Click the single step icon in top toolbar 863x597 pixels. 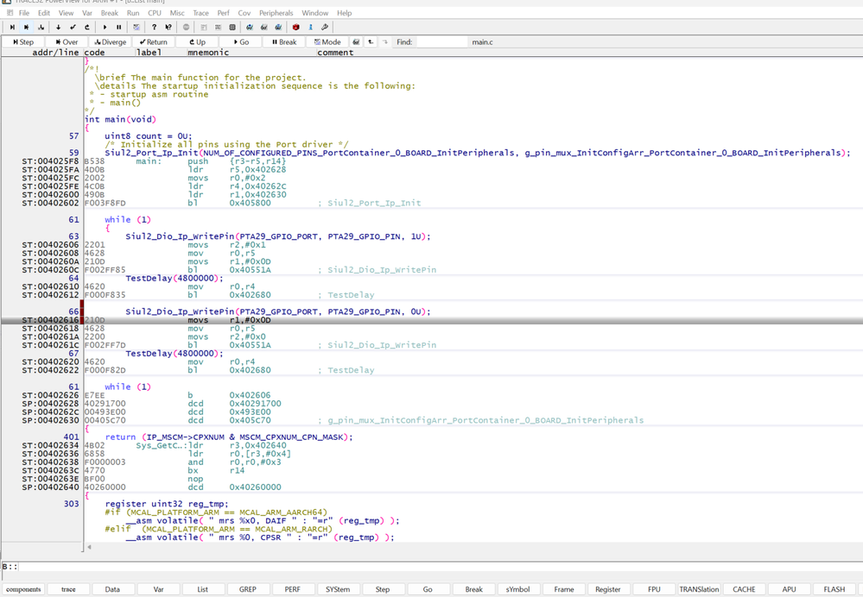12,28
